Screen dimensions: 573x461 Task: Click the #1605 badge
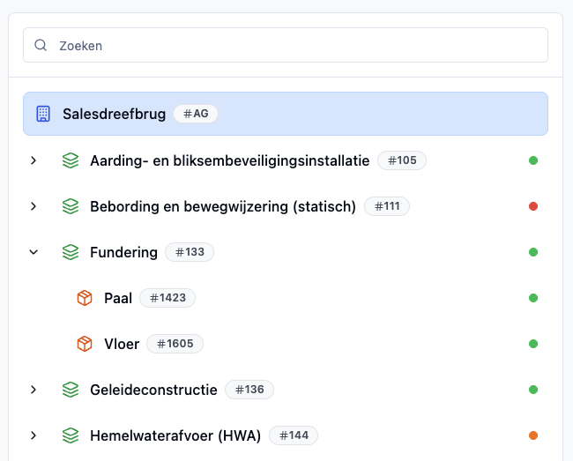pyautogui.click(x=175, y=344)
